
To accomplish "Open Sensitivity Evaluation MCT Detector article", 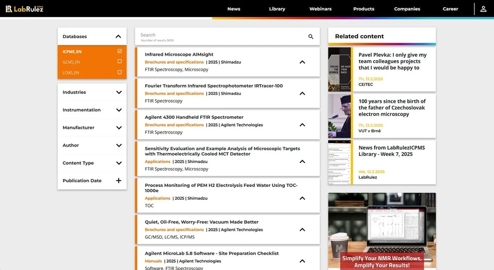I will pyautogui.click(x=222, y=151).
